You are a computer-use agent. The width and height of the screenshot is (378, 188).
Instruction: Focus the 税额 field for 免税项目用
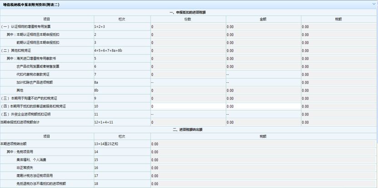(263, 152)
